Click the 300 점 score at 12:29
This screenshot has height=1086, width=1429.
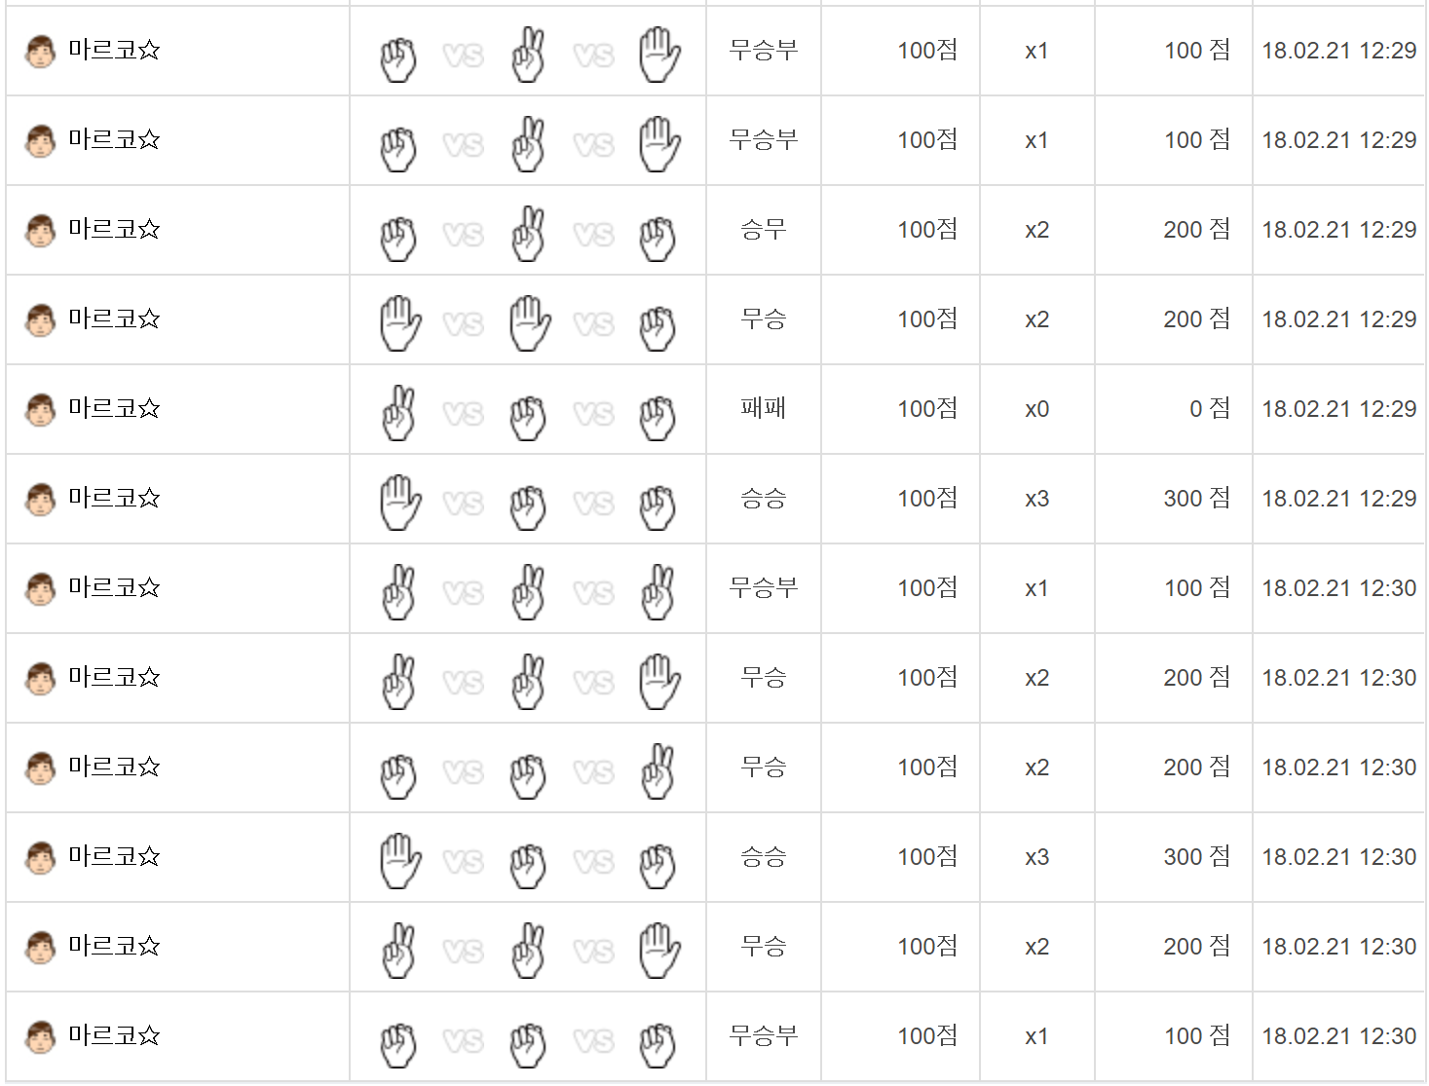point(1196,499)
